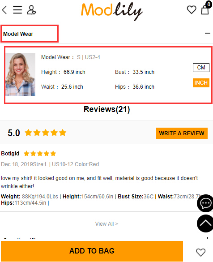Switch measurements to INCH
213x262 pixels.
click(x=201, y=83)
